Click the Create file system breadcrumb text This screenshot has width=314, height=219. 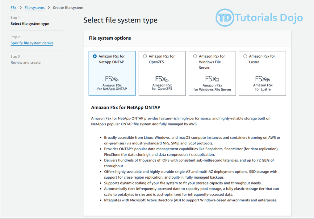pyautogui.click(x=68, y=8)
